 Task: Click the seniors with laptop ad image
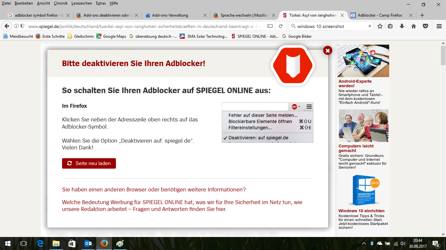[363, 126]
